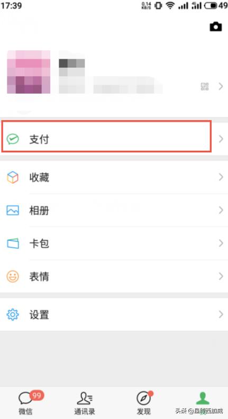
Task: Tap the camera icon at top right
Action: 216,27
